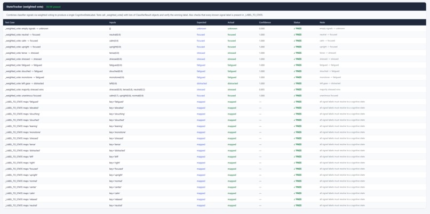The image size is (430, 214).
Task: Select row "_LABEL_TO_STATE maps 'leaning'"
Action: point(214,126)
